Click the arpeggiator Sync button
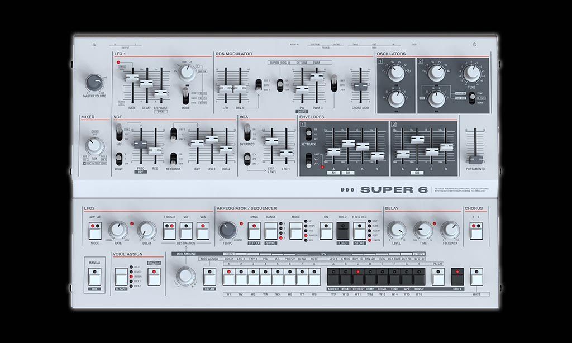The width and height of the screenshot is (572, 343). [x=254, y=231]
